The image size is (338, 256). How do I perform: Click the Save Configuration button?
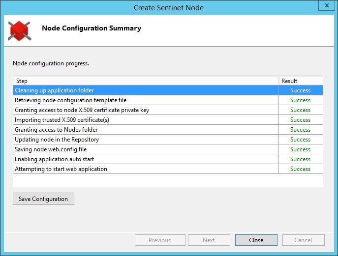(x=43, y=199)
